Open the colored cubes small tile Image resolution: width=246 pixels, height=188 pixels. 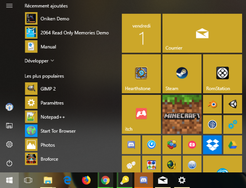click(172, 145)
